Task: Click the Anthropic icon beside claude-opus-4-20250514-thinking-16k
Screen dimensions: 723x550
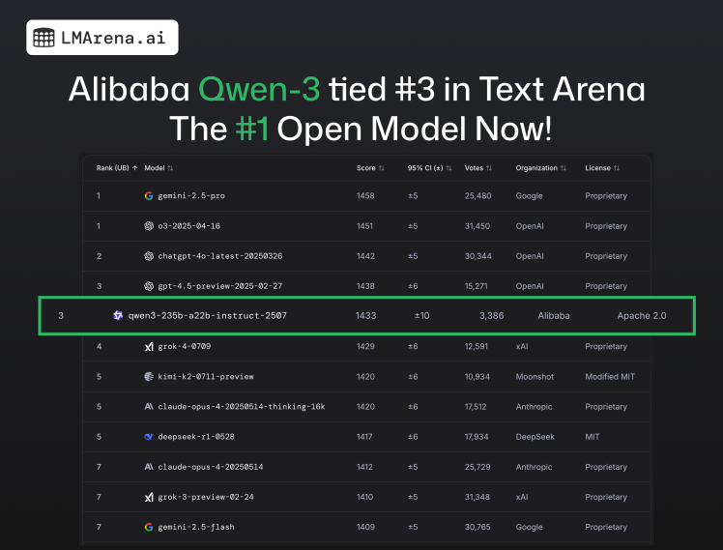Action: click(x=149, y=407)
